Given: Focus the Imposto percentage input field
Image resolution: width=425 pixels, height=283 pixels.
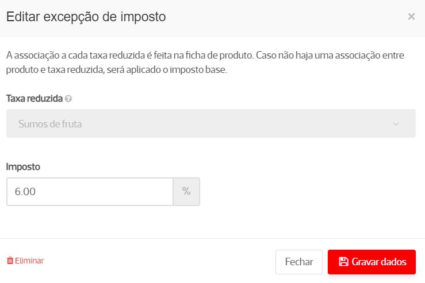Looking at the screenshot, I should point(90,192).
